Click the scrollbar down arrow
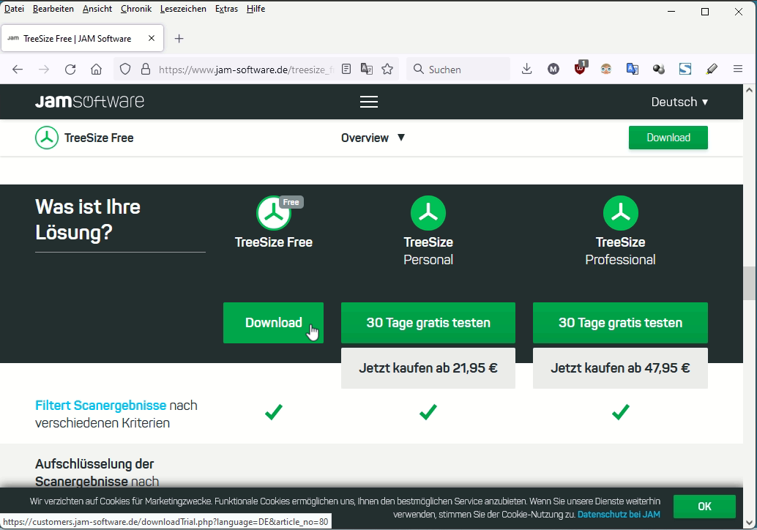757x530 pixels. (x=750, y=523)
